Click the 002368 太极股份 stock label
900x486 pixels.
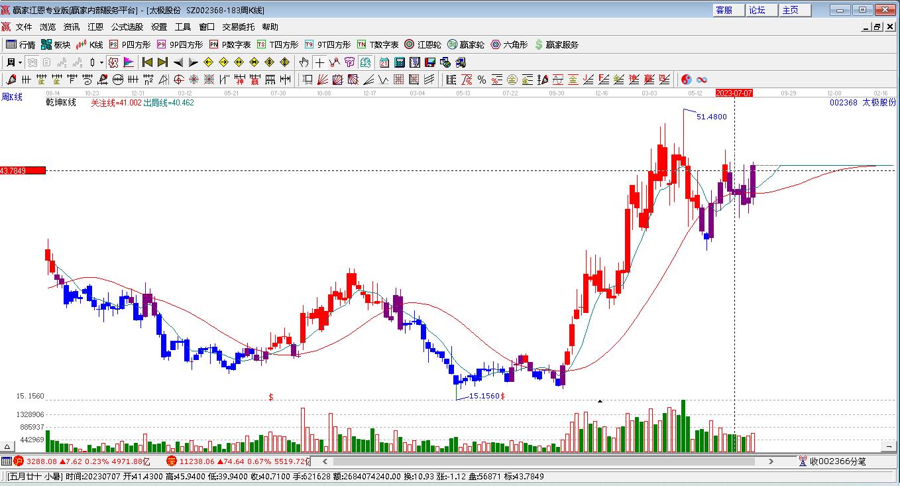pos(862,103)
